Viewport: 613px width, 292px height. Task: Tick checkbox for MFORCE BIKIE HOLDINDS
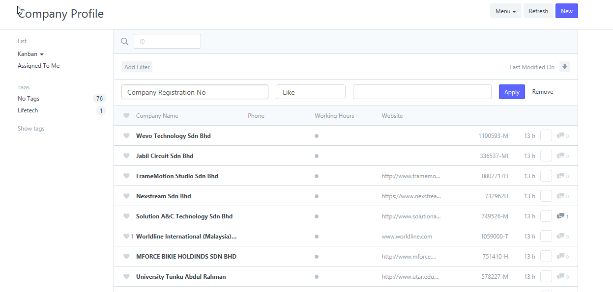(546, 256)
